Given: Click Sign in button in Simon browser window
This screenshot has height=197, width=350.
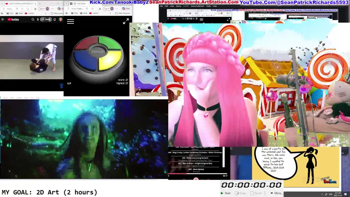Looking at the screenshot, I should tap(108, 9).
